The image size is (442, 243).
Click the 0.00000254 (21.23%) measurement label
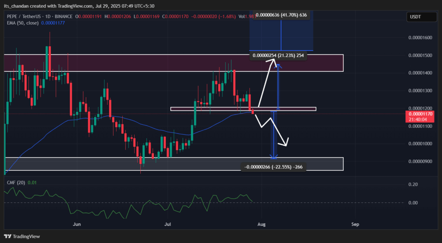coord(278,56)
